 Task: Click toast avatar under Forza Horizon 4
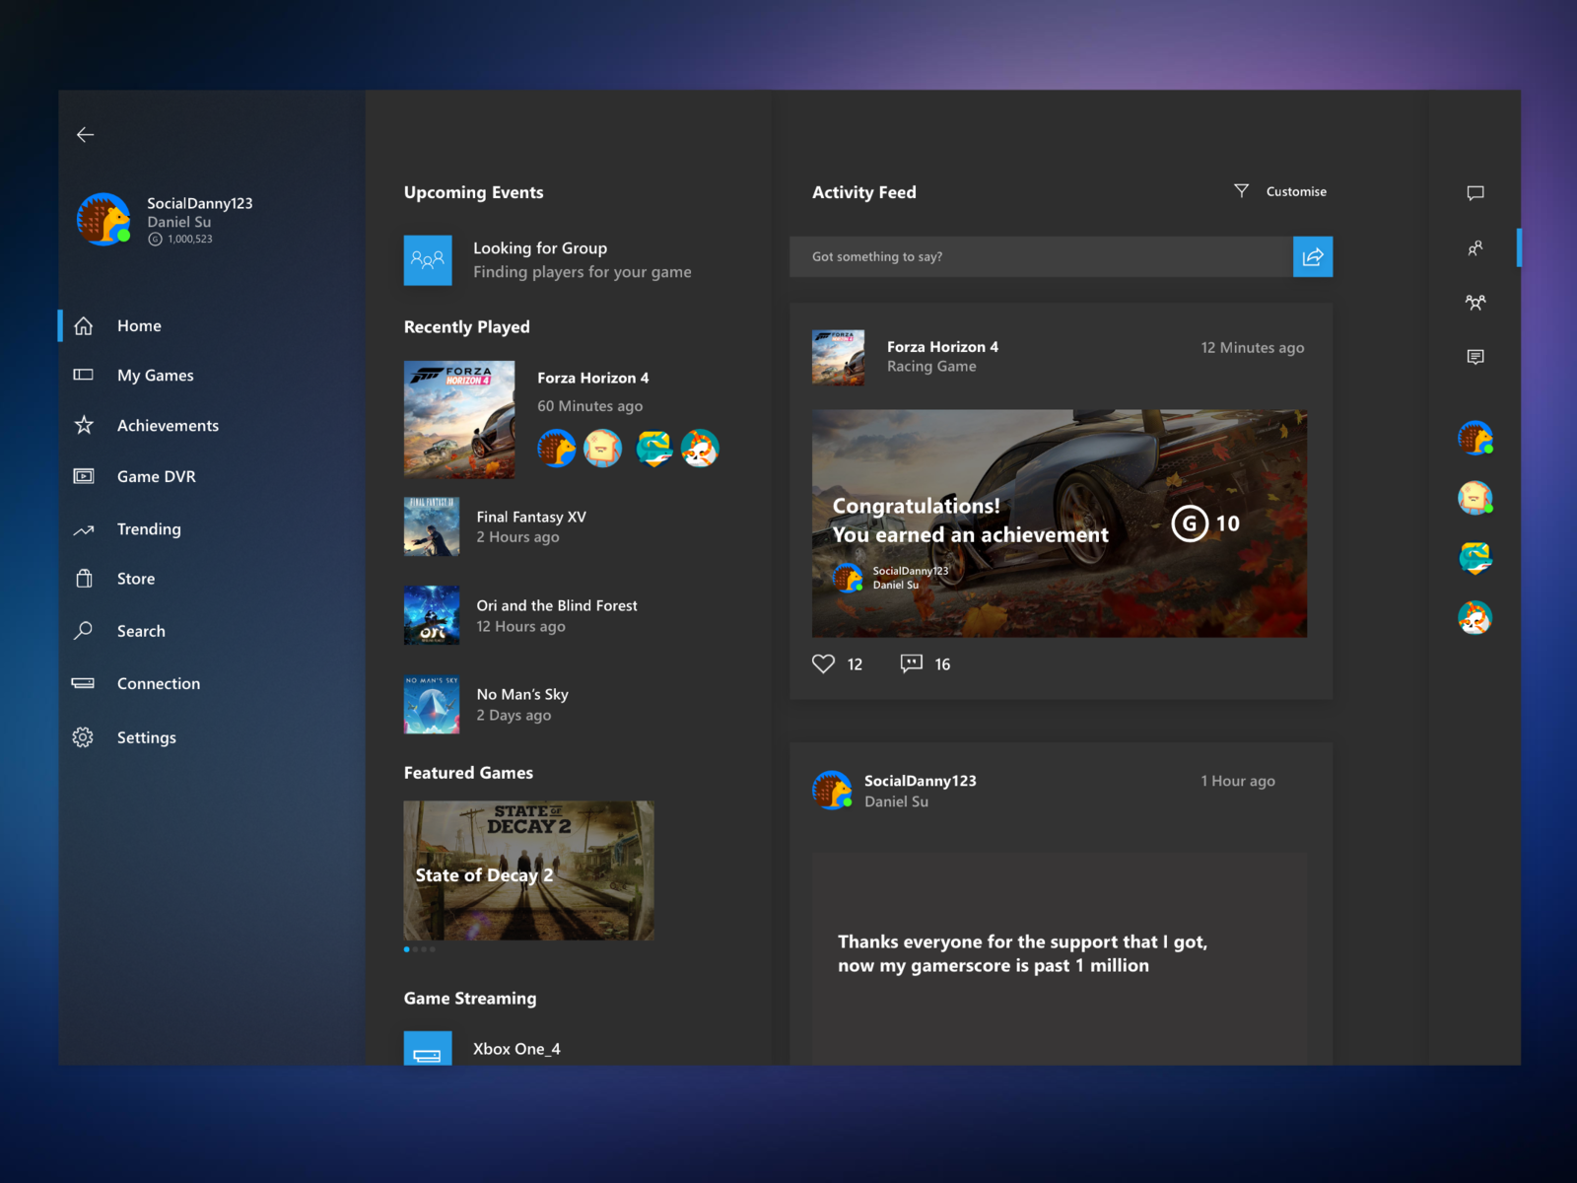603,449
